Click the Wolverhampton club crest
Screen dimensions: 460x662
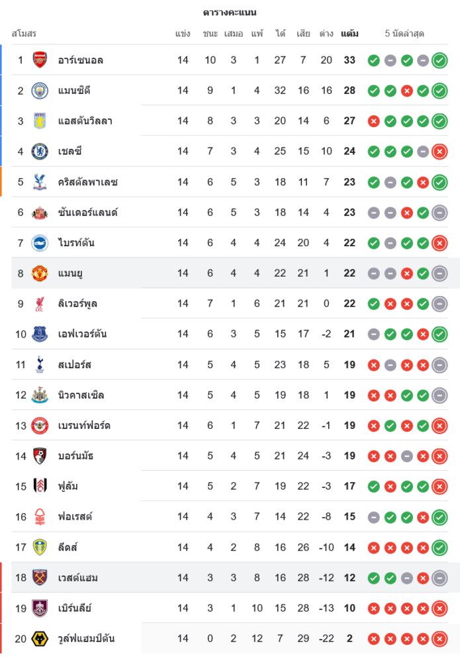40,639
